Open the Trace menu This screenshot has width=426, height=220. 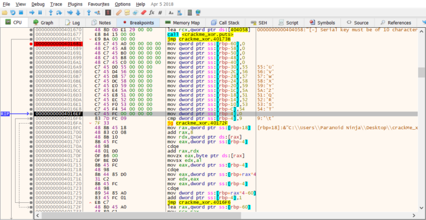pyautogui.click(x=56, y=4)
